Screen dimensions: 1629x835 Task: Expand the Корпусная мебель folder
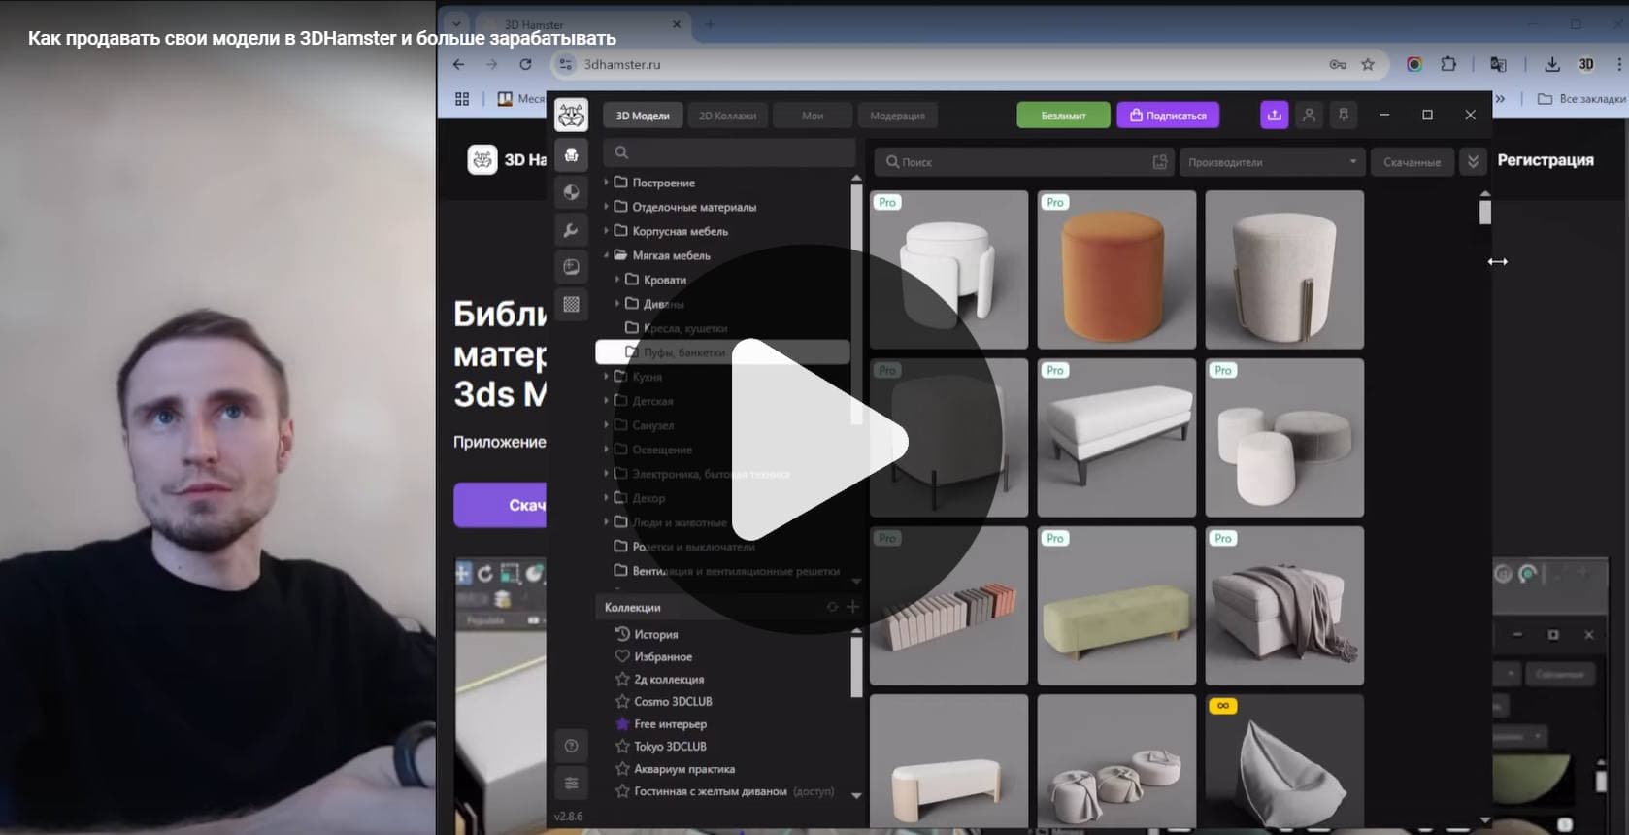[607, 230]
